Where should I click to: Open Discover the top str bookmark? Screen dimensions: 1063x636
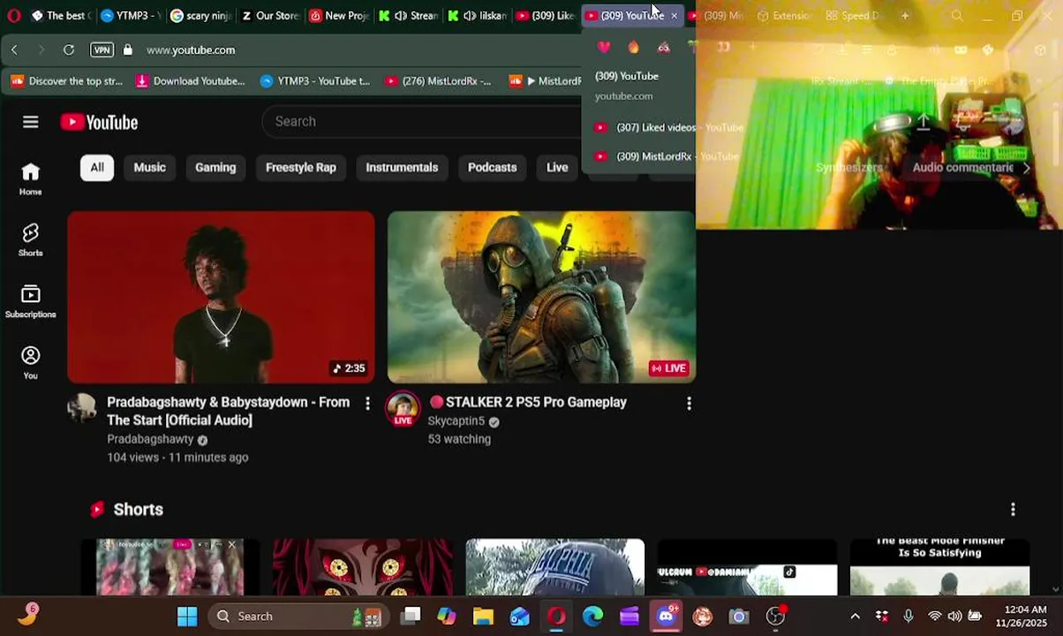[66, 81]
